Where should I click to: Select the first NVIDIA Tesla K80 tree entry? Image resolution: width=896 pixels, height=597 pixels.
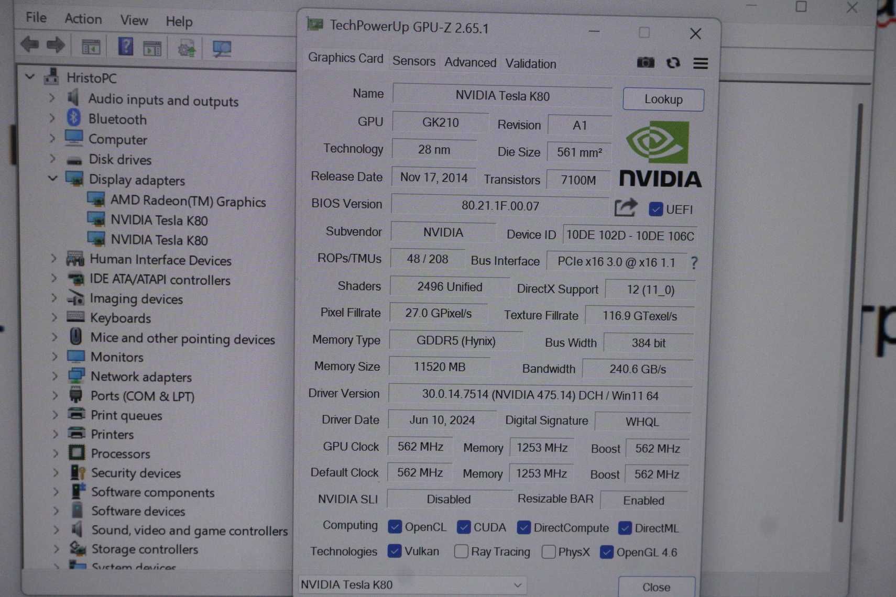coord(159,220)
